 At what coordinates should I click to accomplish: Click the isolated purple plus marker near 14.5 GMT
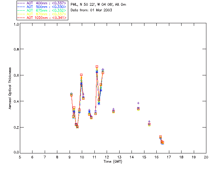tap(138, 103)
